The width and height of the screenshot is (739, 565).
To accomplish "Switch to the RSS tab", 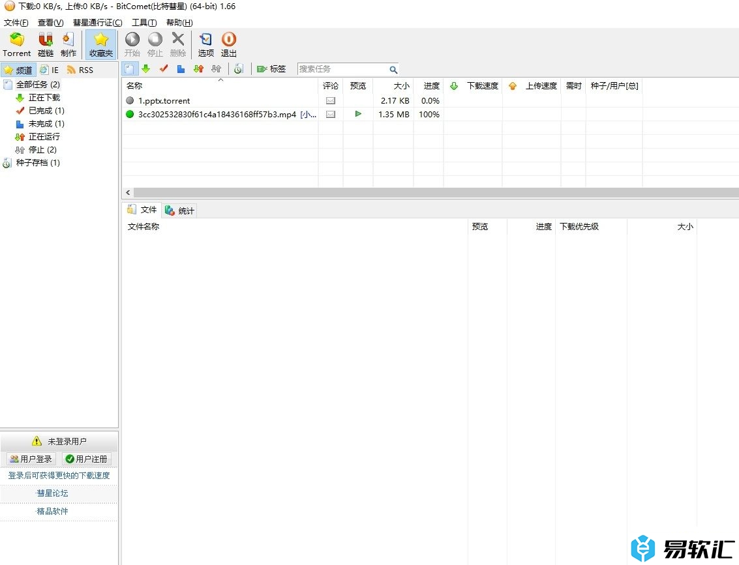I will 80,70.
